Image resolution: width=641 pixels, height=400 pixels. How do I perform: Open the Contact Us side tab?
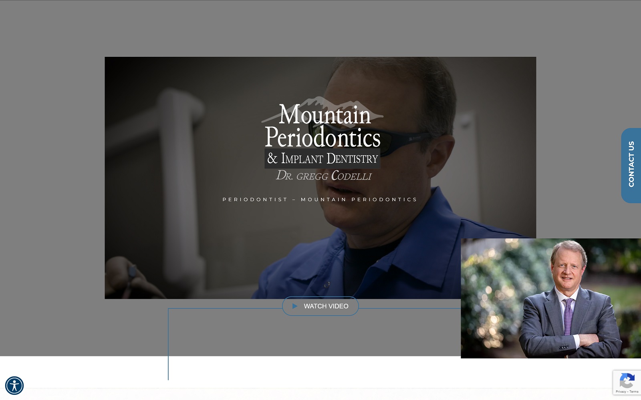[x=631, y=165]
